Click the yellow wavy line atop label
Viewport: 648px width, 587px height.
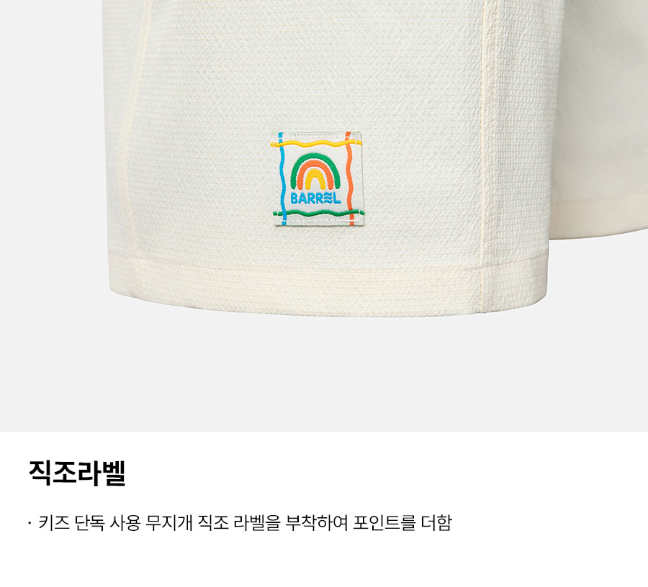pyautogui.click(x=316, y=143)
